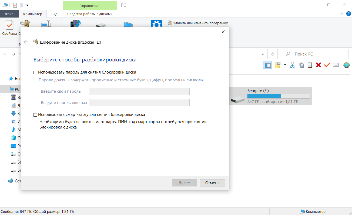Click the Seagate (E:) drive name
The width and height of the screenshot is (352, 215).
[258, 91]
